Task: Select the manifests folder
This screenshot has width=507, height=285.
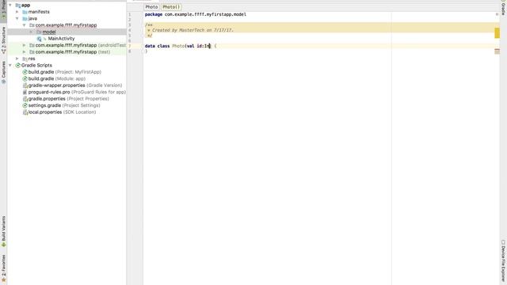Action: tap(39, 12)
